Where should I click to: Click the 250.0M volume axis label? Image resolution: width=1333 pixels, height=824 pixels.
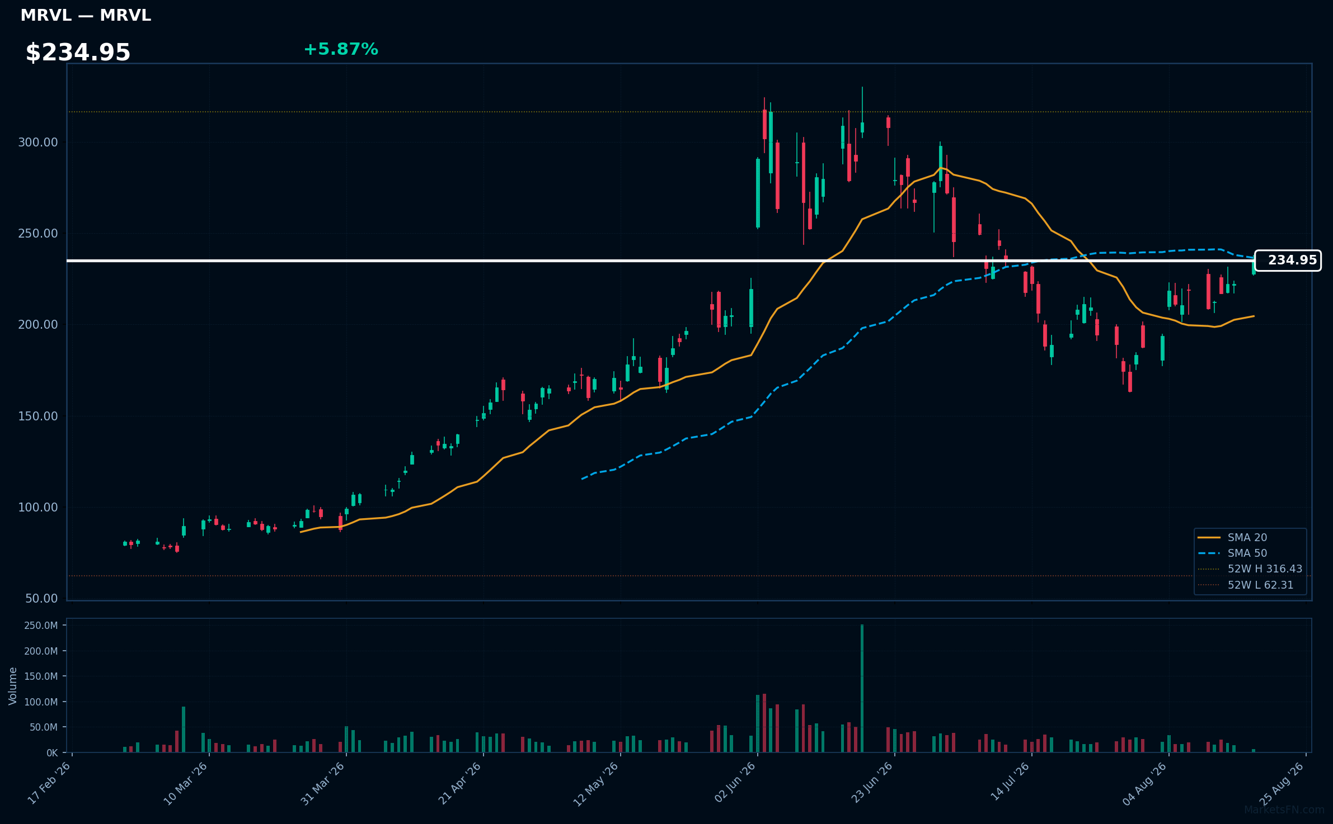(41, 626)
